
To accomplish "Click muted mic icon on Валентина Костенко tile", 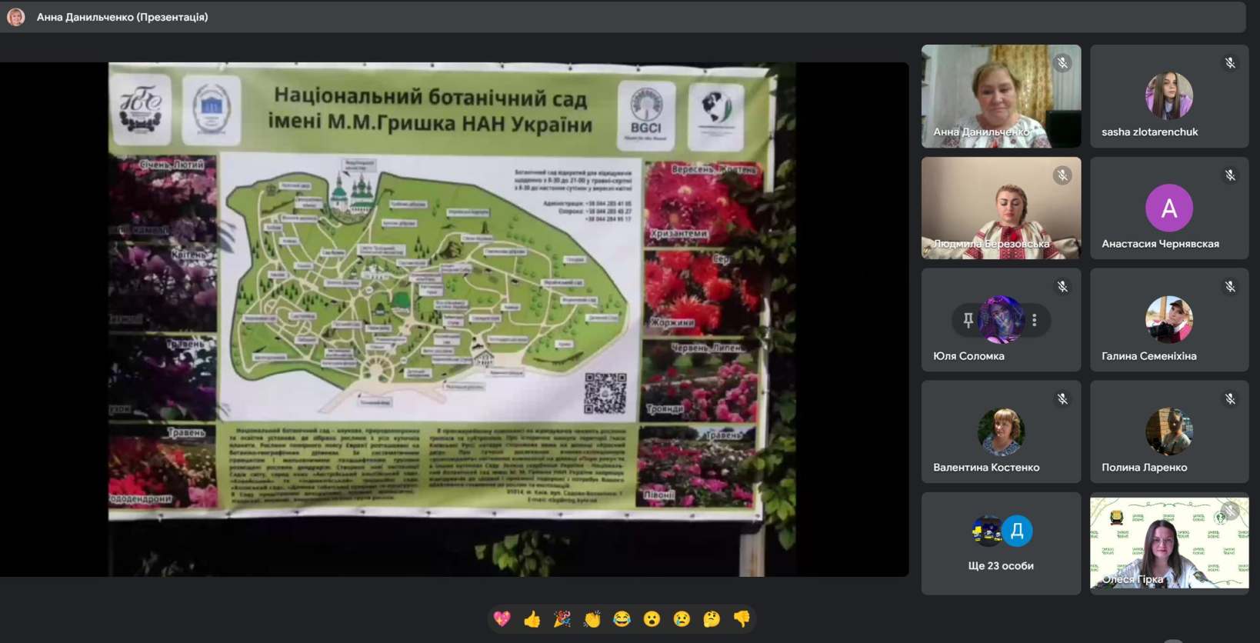I will (x=1062, y=398).
